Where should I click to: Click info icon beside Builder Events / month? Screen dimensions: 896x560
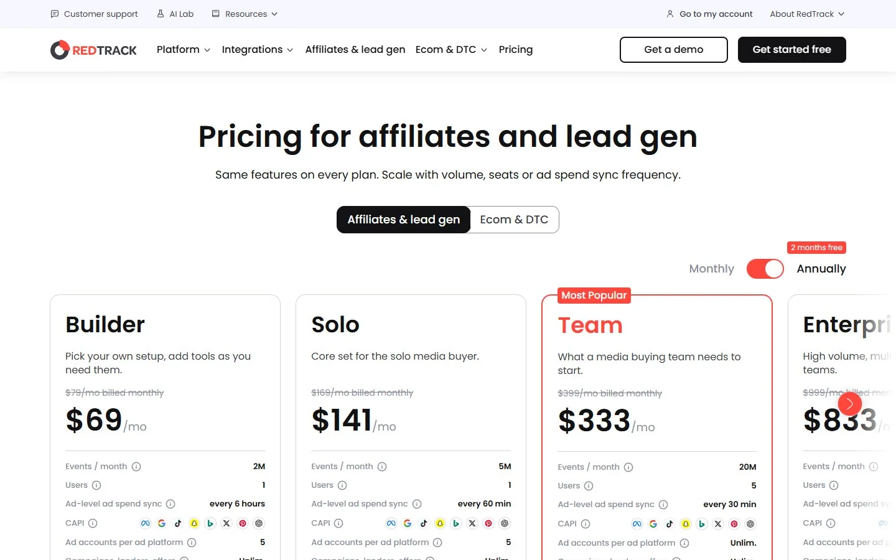136,467
